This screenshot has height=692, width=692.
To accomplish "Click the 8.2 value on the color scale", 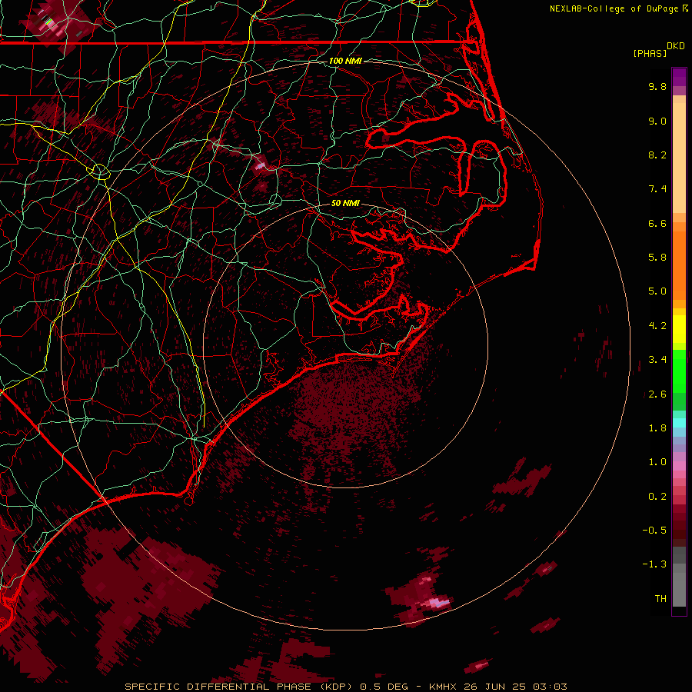I will 657,155.
